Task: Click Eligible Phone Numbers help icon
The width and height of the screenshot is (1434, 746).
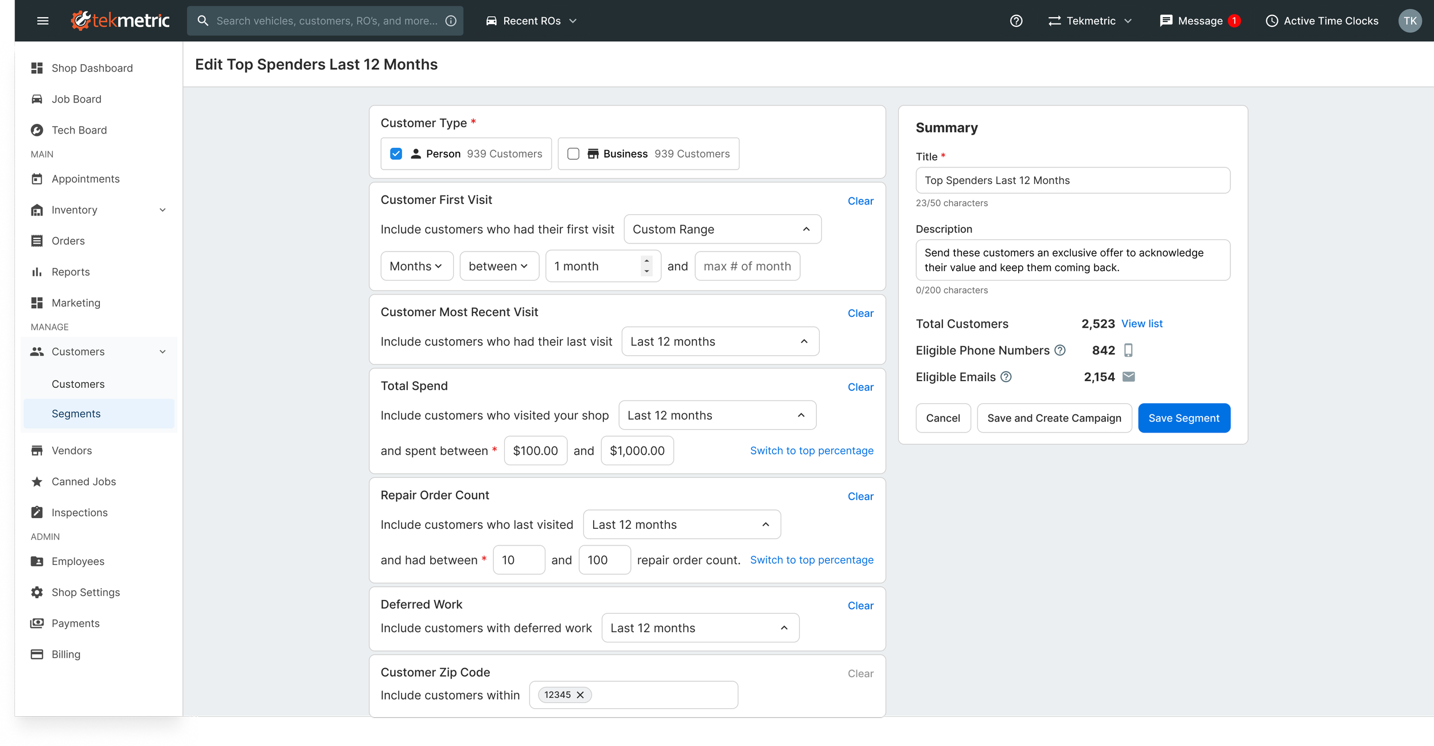Action: (1060, 350)
